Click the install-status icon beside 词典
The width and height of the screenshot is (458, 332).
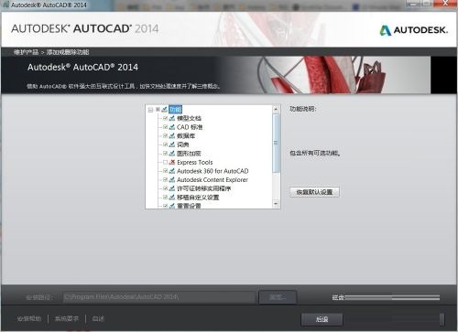pyautogui.click(x=172, y=145)
